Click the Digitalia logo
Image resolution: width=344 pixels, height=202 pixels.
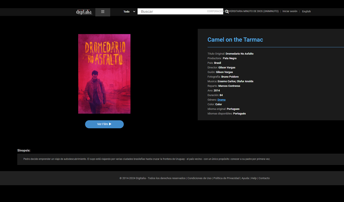pyautogui.click(x=84, y=12)
